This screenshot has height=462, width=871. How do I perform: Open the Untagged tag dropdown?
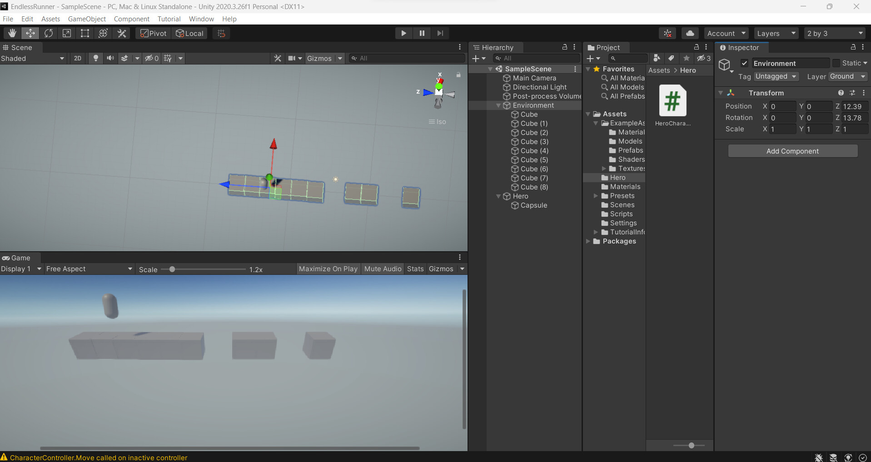(776, 76)
